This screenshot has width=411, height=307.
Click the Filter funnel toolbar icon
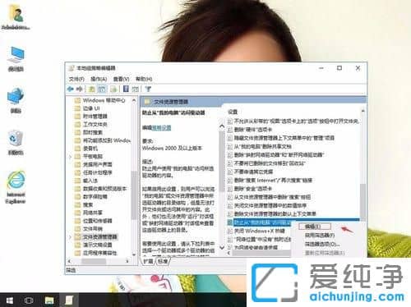click(x=148, y=89)
